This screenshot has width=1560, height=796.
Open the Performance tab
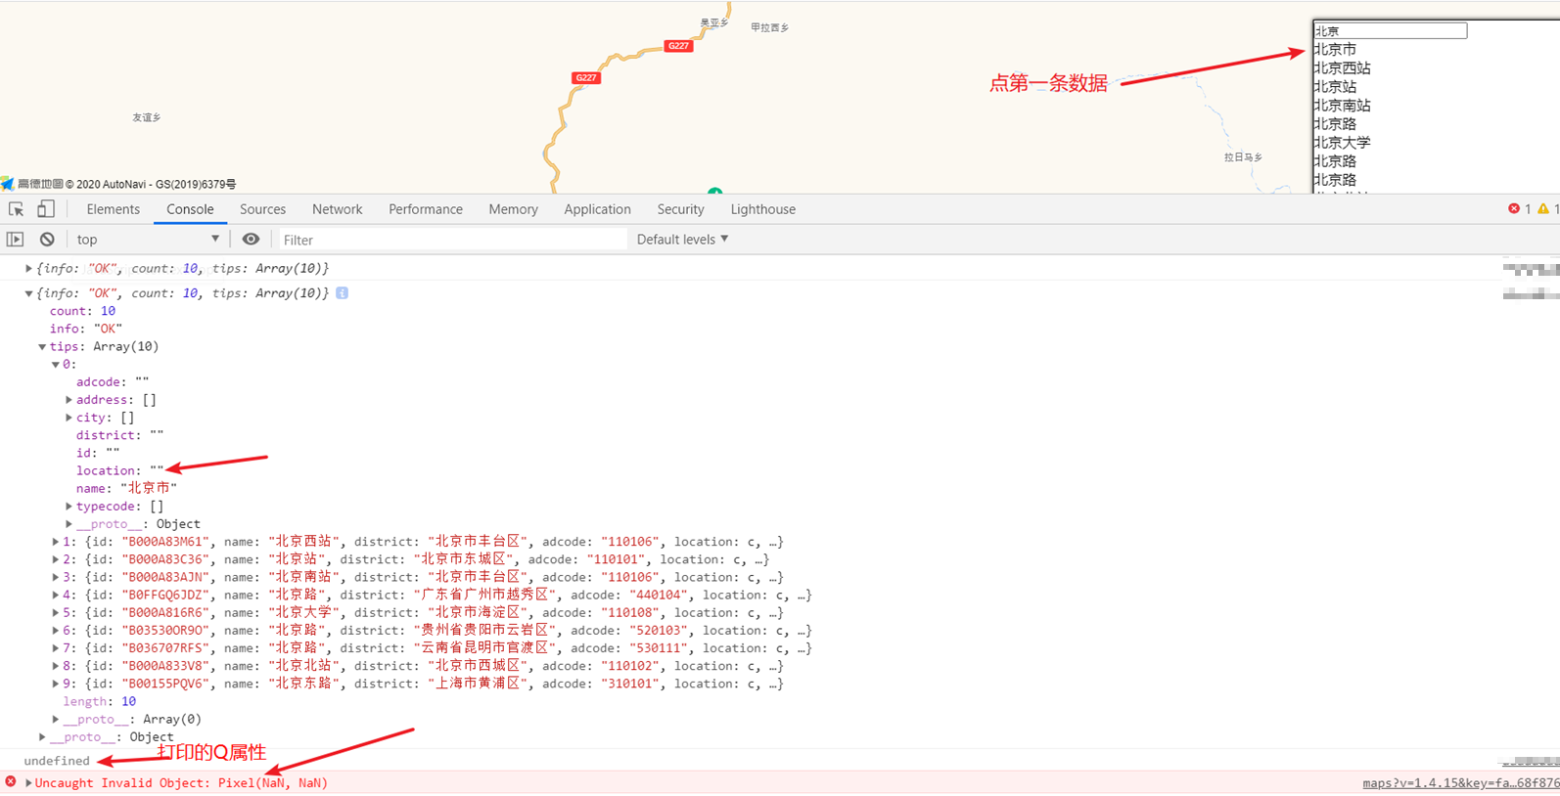click(x=425, y=209)
